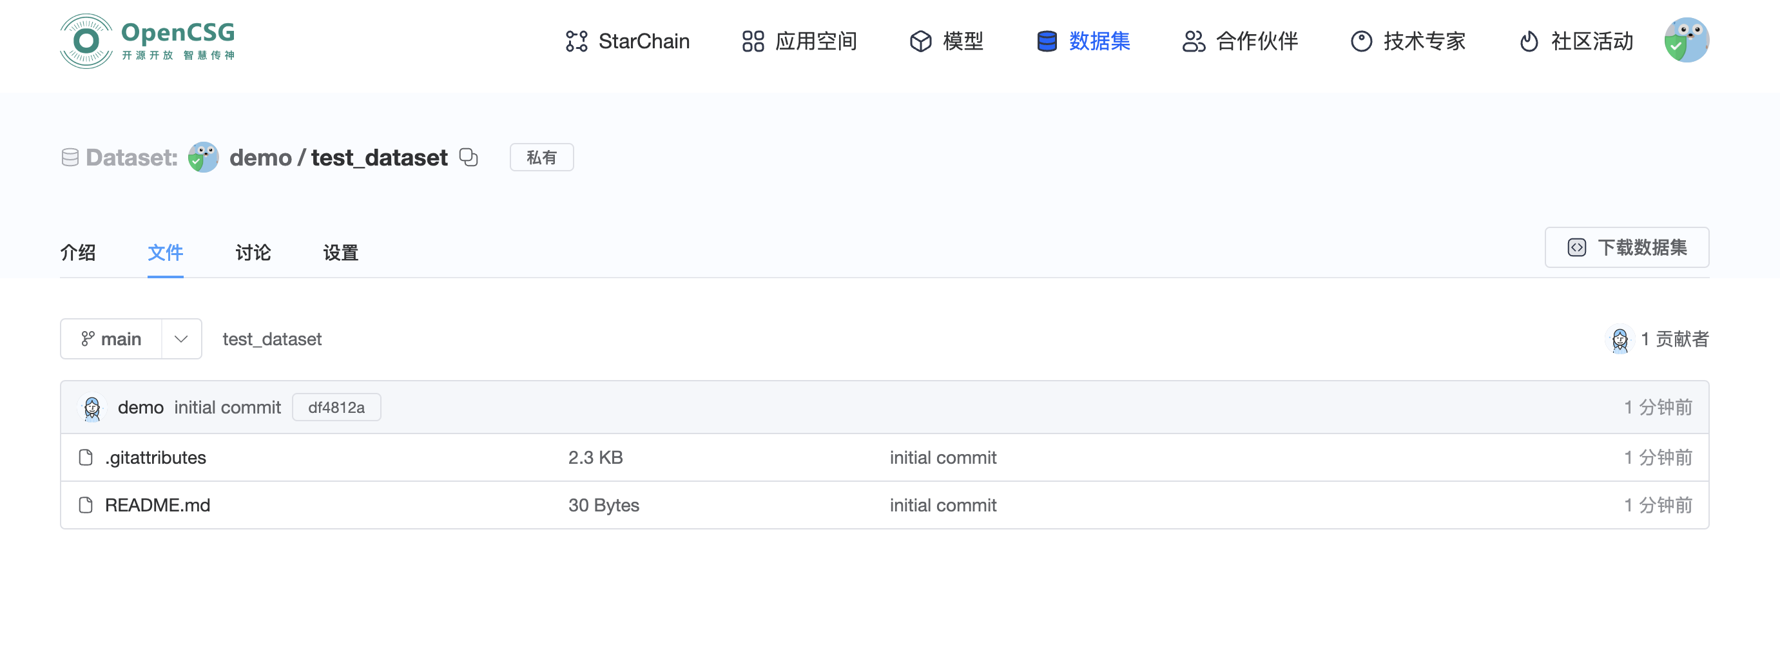This screenshot has height=657, width=1780.
Task: Go to 模型 in navigation
Action: (946, 41)
